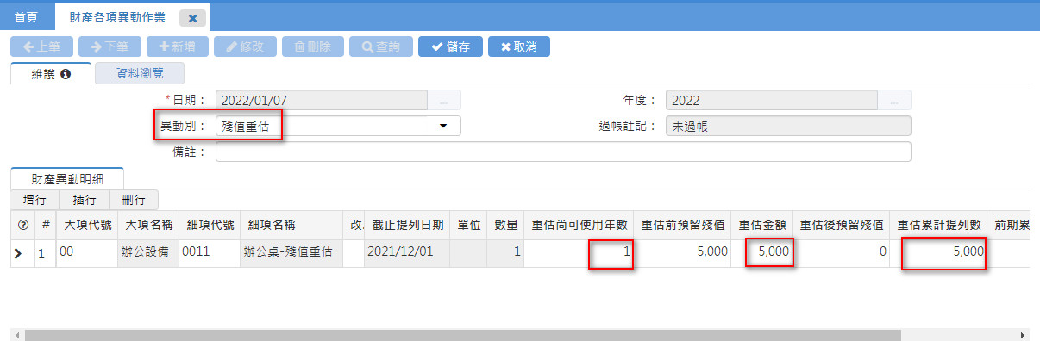The height and width of the screenshot is (341, 1040).
Task: Click the 細項名稱 column header
Action: 291,225
